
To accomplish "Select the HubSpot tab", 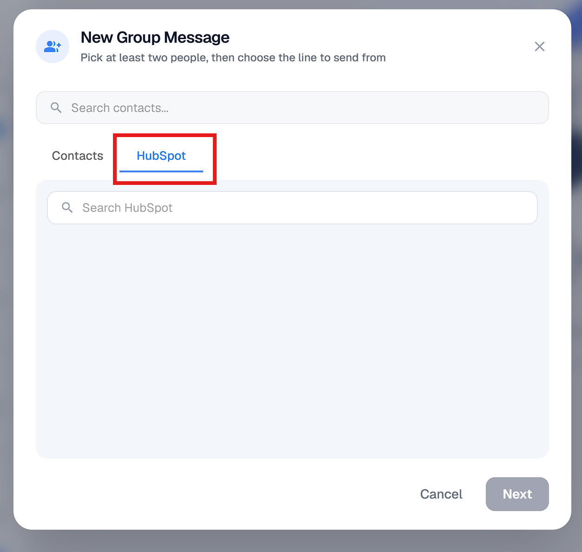I will click(x=161, y=156).
